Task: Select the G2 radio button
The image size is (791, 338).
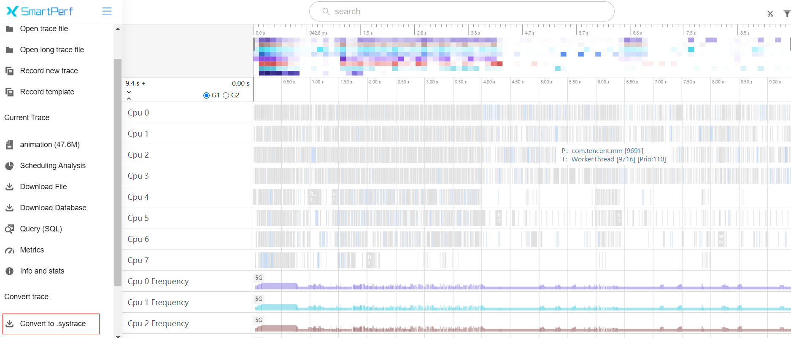Action: pos(226,95)
